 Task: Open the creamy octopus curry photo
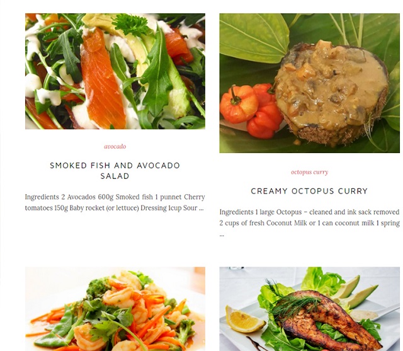309,83
